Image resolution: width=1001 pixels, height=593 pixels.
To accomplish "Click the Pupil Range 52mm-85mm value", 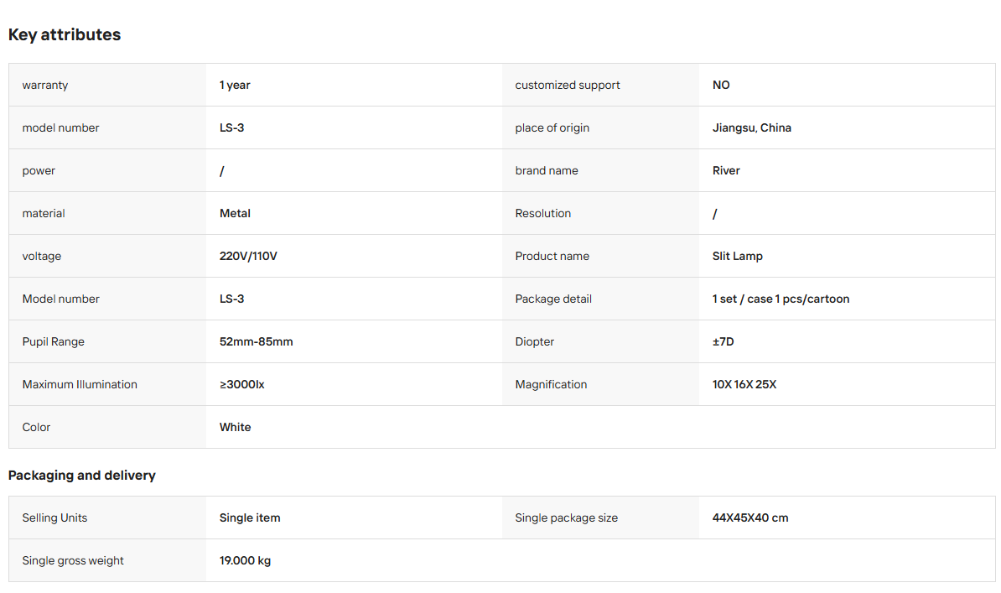I will point(256,342).
